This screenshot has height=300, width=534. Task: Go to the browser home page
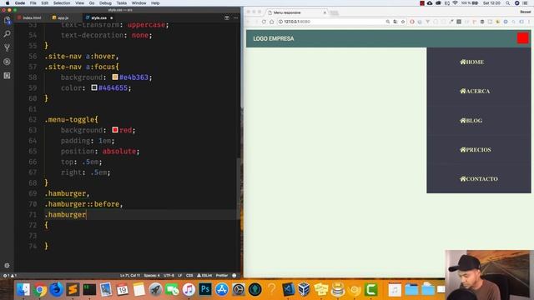[x=271, y=22]
